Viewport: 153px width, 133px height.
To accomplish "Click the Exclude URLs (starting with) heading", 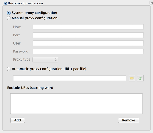I will click(30, 88).
